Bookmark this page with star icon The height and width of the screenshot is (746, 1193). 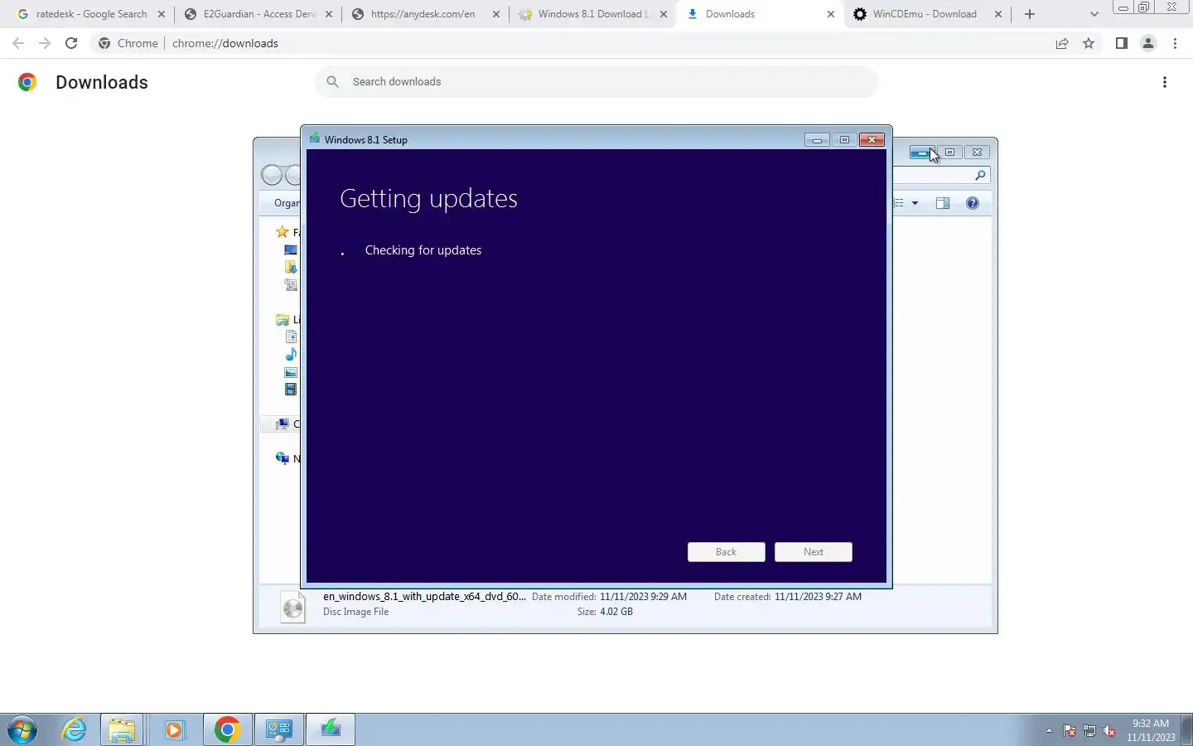coord(1089,43)
